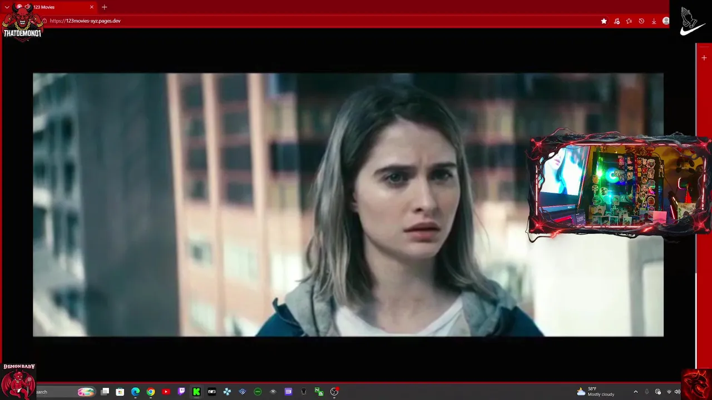Launch Google Chrome from taskbar

(x=151, y=392)
